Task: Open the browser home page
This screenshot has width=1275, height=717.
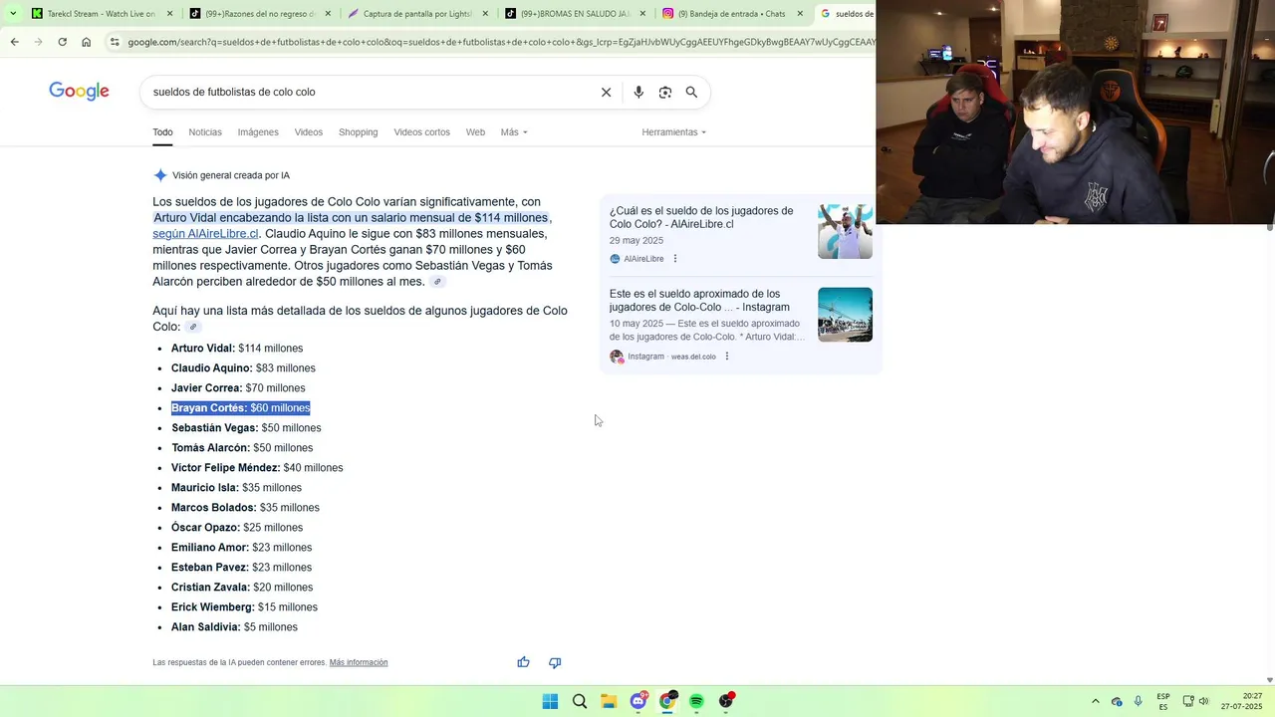Action: 87,42
